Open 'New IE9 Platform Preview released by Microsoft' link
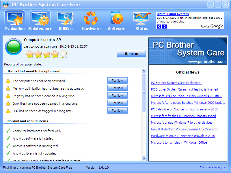Viewport: 231px width, 173px height. point(184,129)
